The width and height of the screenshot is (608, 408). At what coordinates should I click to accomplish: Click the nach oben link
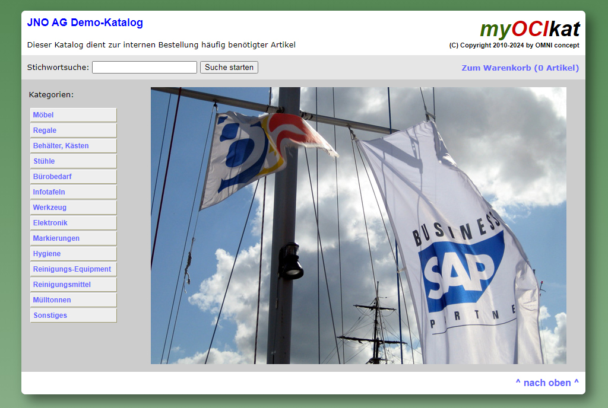[547, 383]
